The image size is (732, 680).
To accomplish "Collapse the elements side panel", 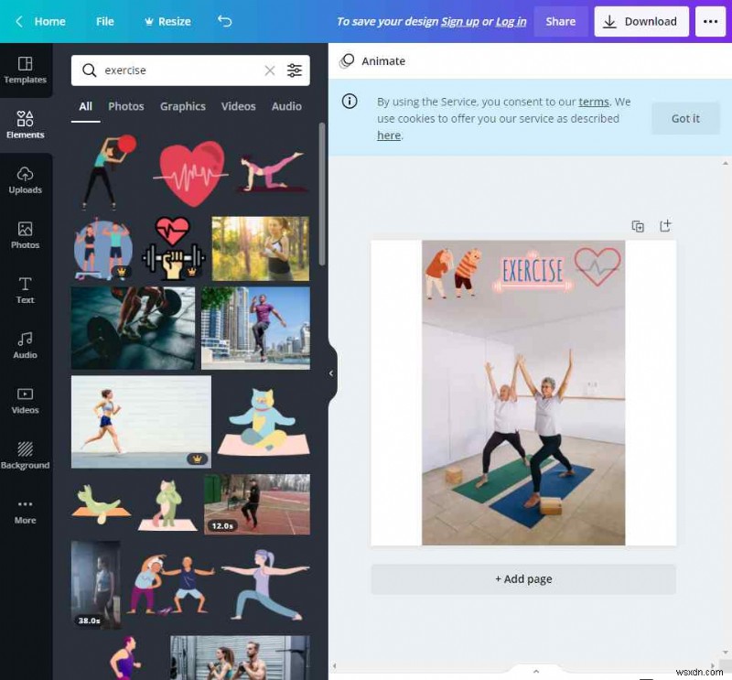I will 332,372.
